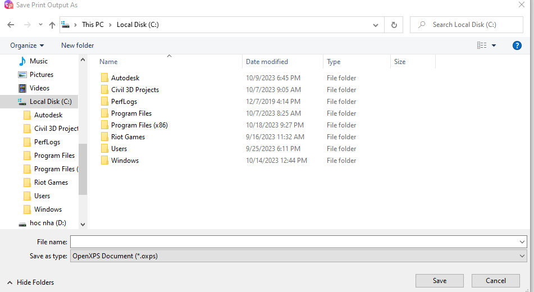Open the Help question mark icon
This screenshot has width=534, height=292.
(x=517, y=45)
